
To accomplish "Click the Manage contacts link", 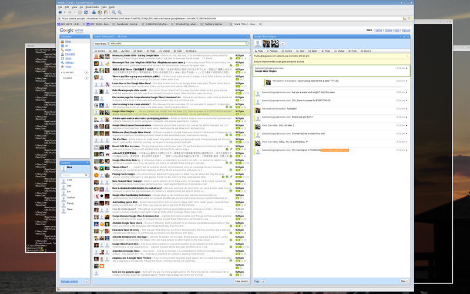I will tap(69, 282).
